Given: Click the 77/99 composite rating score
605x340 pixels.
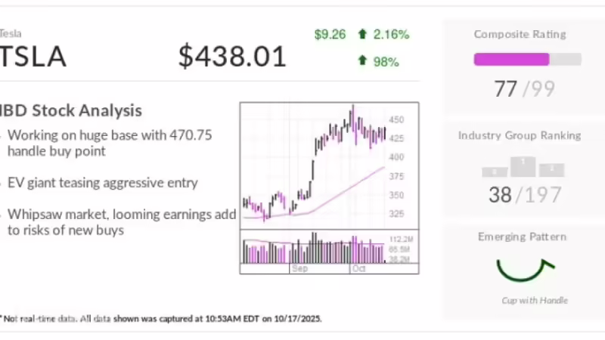Looking at the screenshot, I should click(x=524, y=89).
